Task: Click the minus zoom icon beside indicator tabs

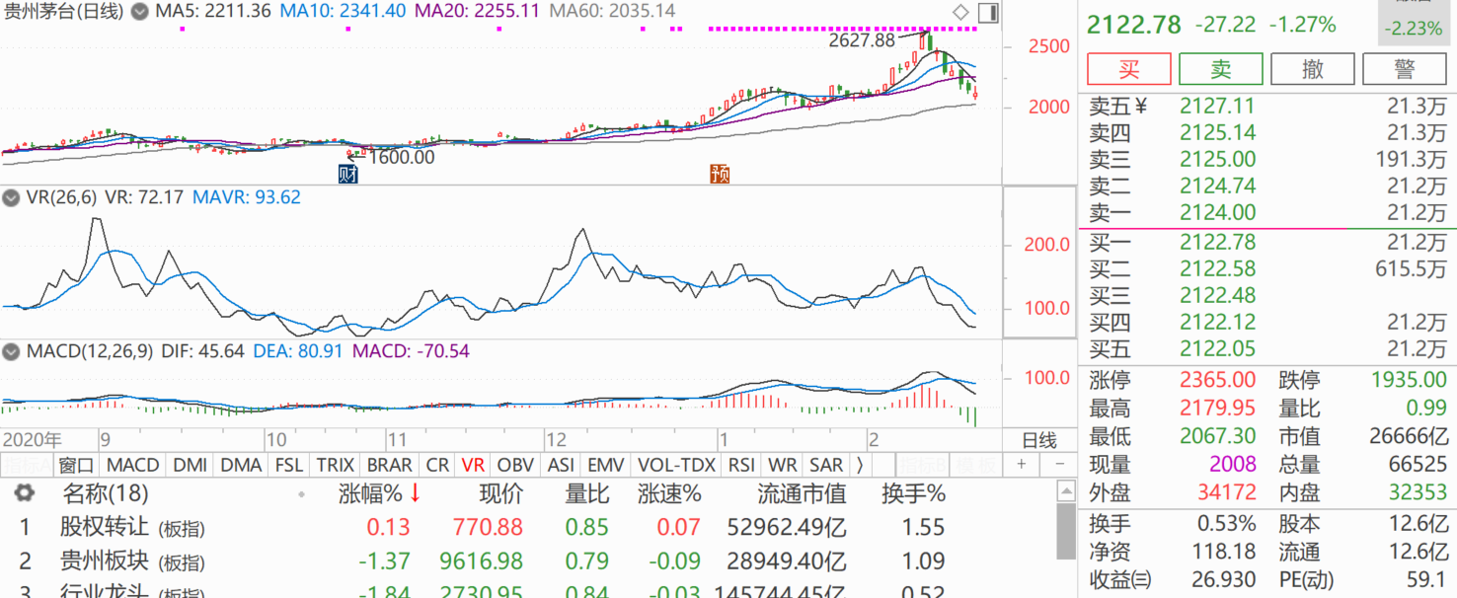Action: 1060,465
